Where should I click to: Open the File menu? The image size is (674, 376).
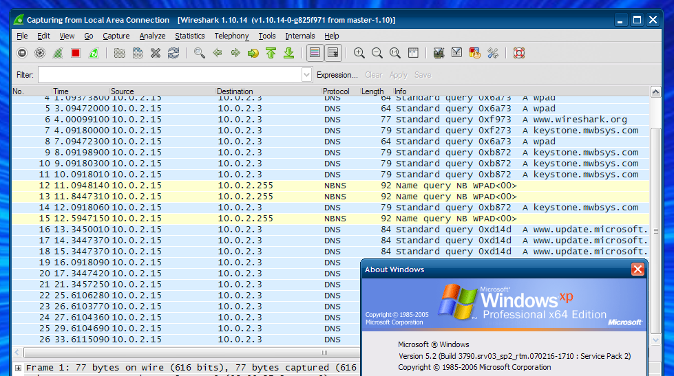pyautogui.click(x=22, y=36)
